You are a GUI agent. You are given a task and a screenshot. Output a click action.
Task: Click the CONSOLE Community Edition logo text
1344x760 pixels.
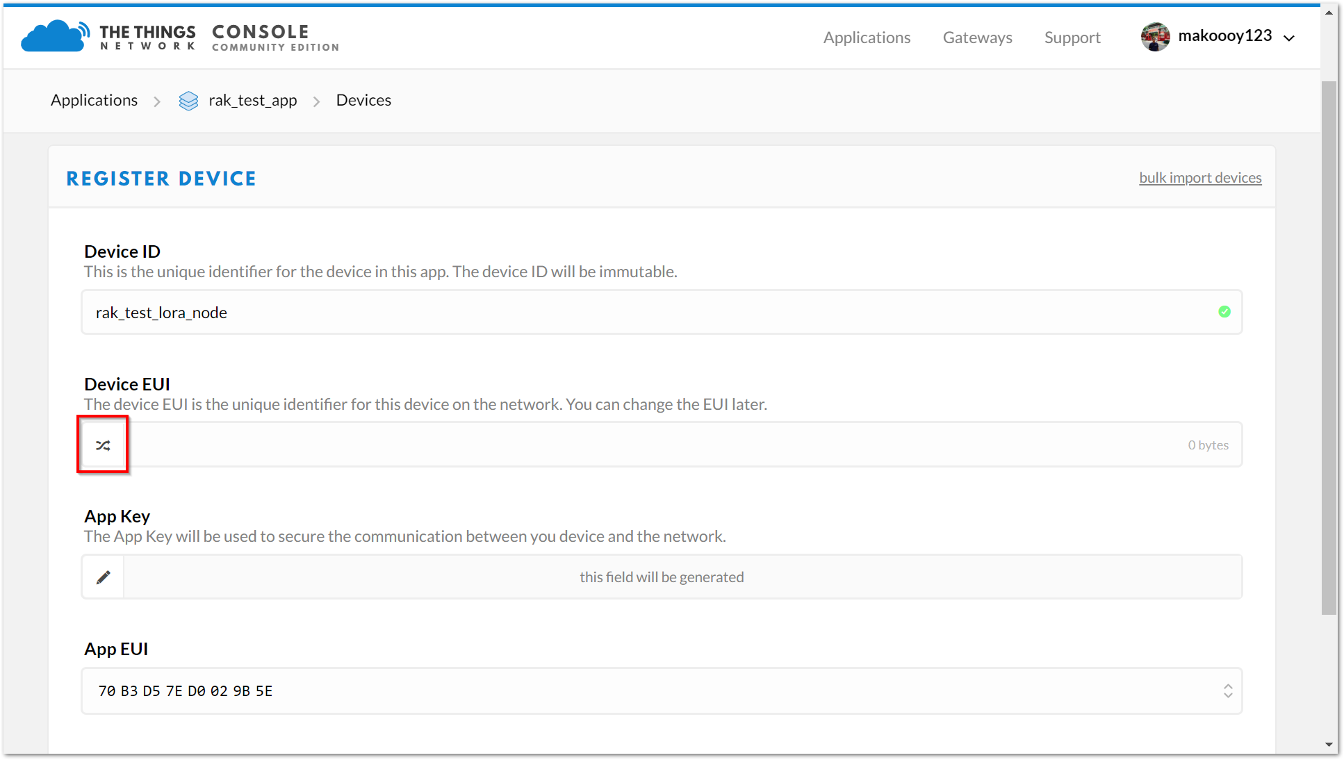click(x=275, y=38)
